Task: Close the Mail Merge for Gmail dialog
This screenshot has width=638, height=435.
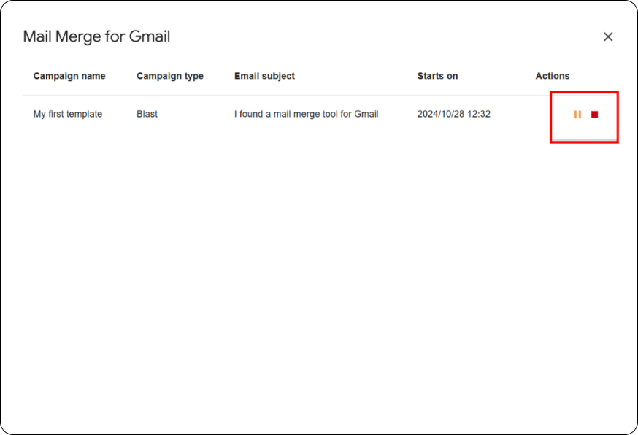Action: (x=608, y=36)
